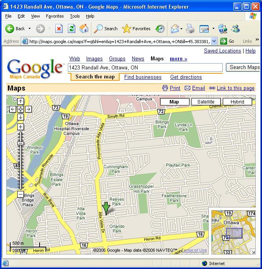
Task: Click the green location marker arrow
Action: [106, 208]
